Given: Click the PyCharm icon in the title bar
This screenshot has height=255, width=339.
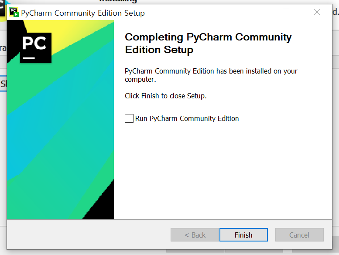Looking at the screenshot, I should (14, 12).
